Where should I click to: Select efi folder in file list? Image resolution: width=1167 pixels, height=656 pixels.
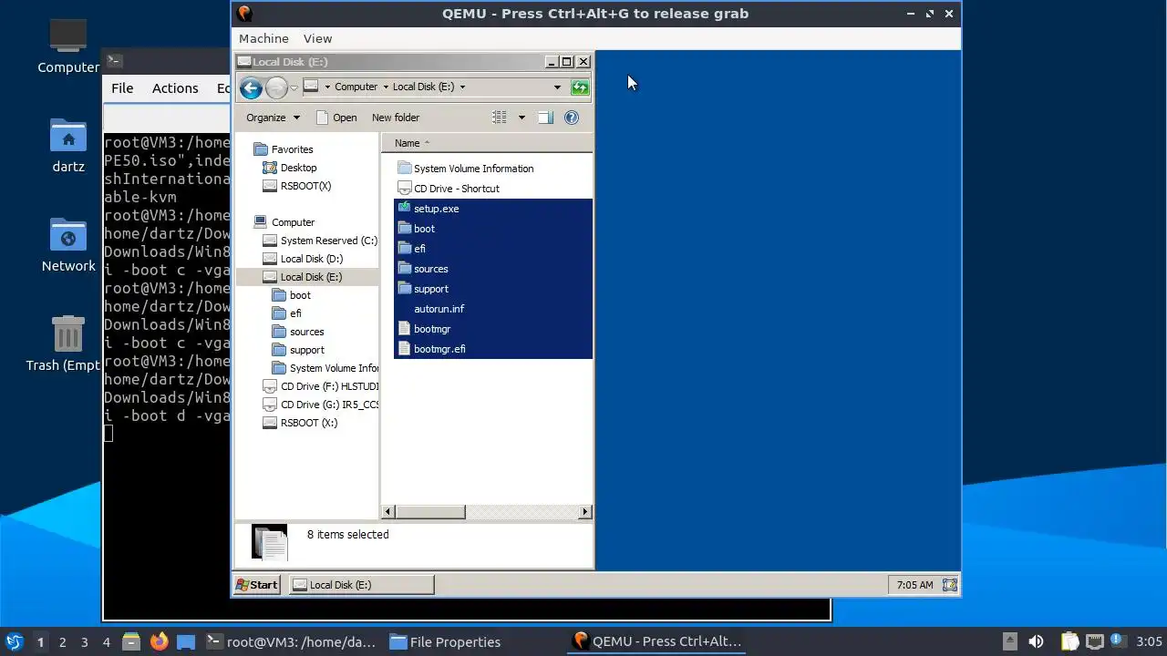click(419, 249)
